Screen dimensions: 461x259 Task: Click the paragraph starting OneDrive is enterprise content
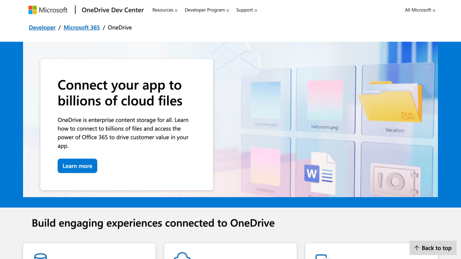coord(123,133)
